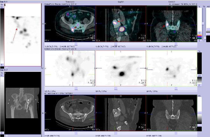The height and width of the screenshot is (137, 210).
Task: Click grayscale intensity bar beside MIP image
Action: coord(2,35)
